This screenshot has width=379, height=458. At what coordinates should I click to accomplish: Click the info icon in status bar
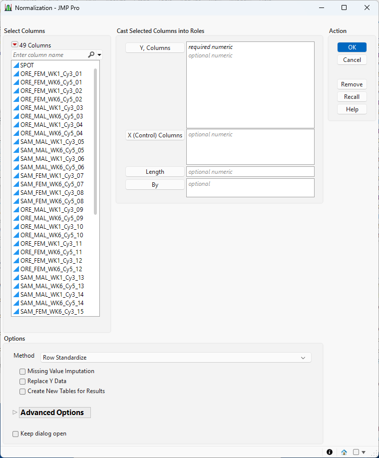pos(330,452)
